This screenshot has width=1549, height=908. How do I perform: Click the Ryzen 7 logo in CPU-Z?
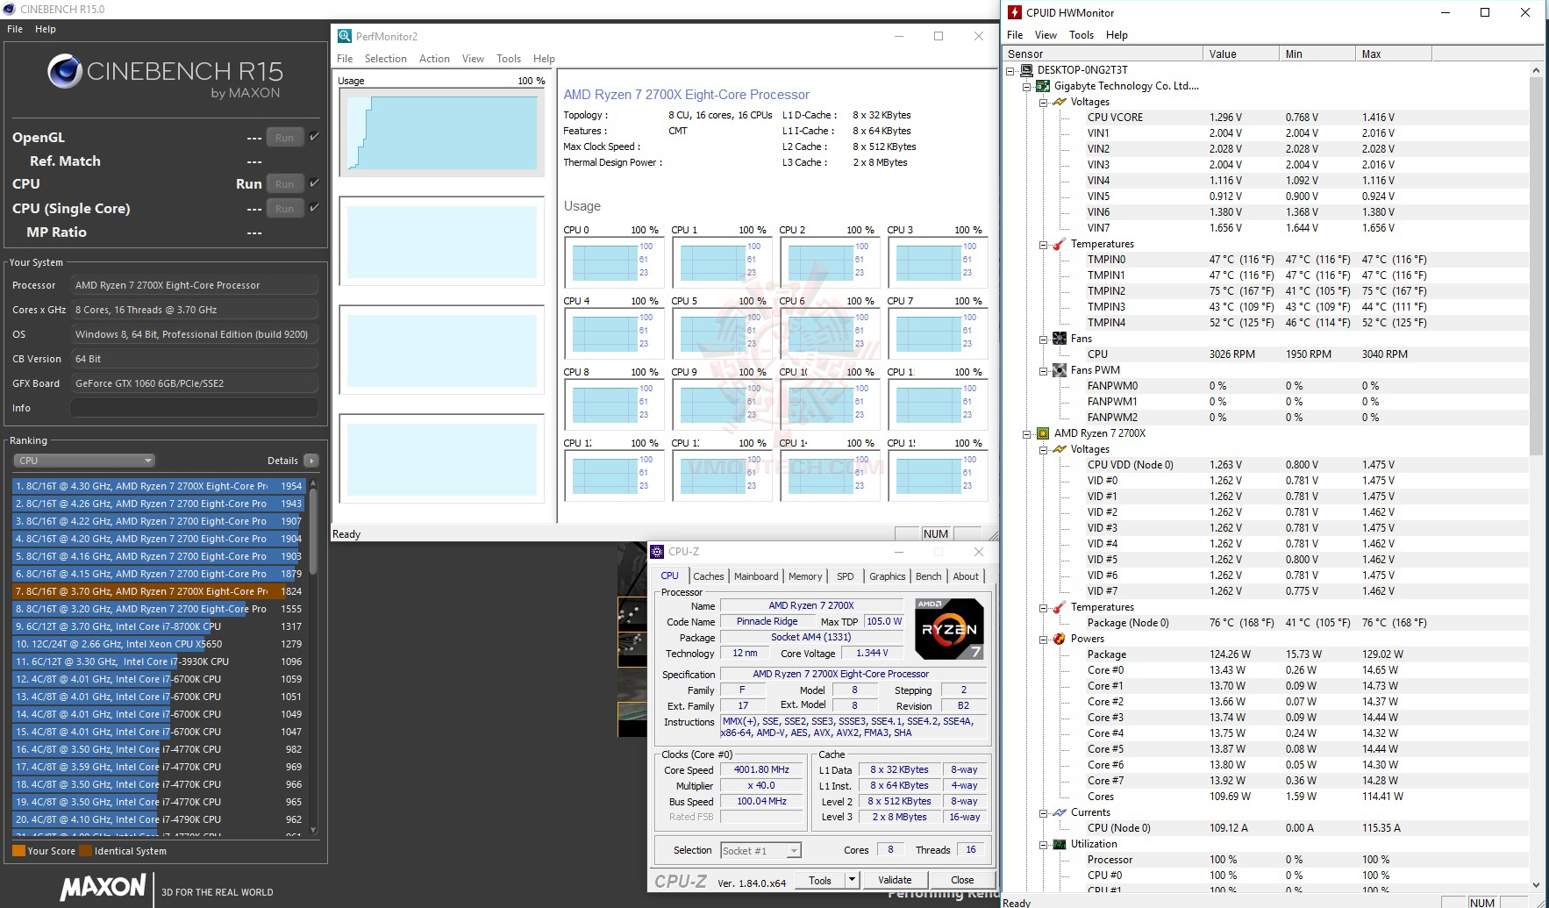click(x=949, y=628)
